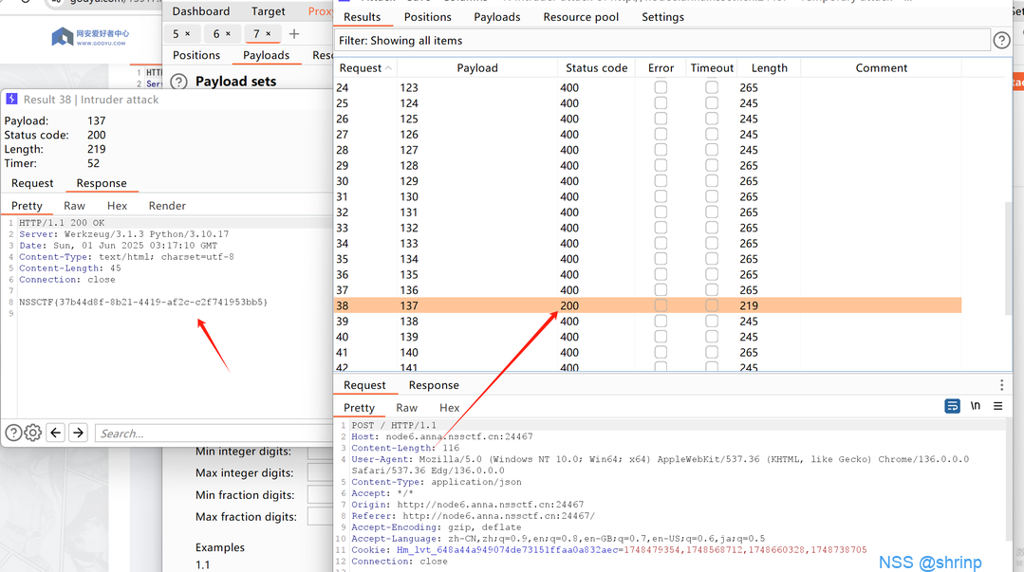Toggle Timeout checkbox for payload 137 row
Viewport: 1024px width, 572px height.
[x=712, y=304]
